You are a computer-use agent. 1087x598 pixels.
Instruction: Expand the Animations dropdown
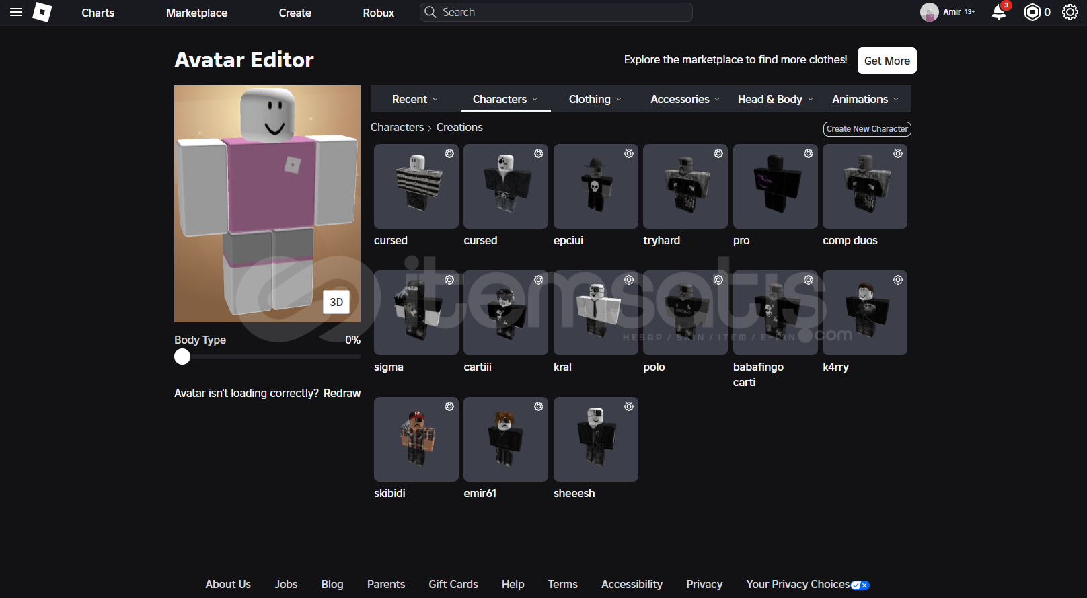pos(866,99)
